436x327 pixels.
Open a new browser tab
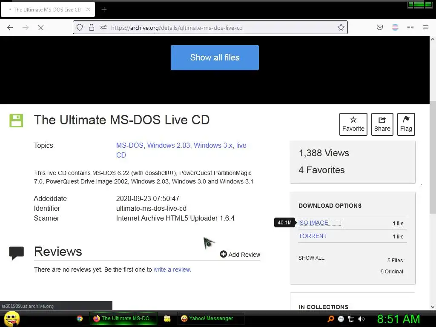[104, 10]
